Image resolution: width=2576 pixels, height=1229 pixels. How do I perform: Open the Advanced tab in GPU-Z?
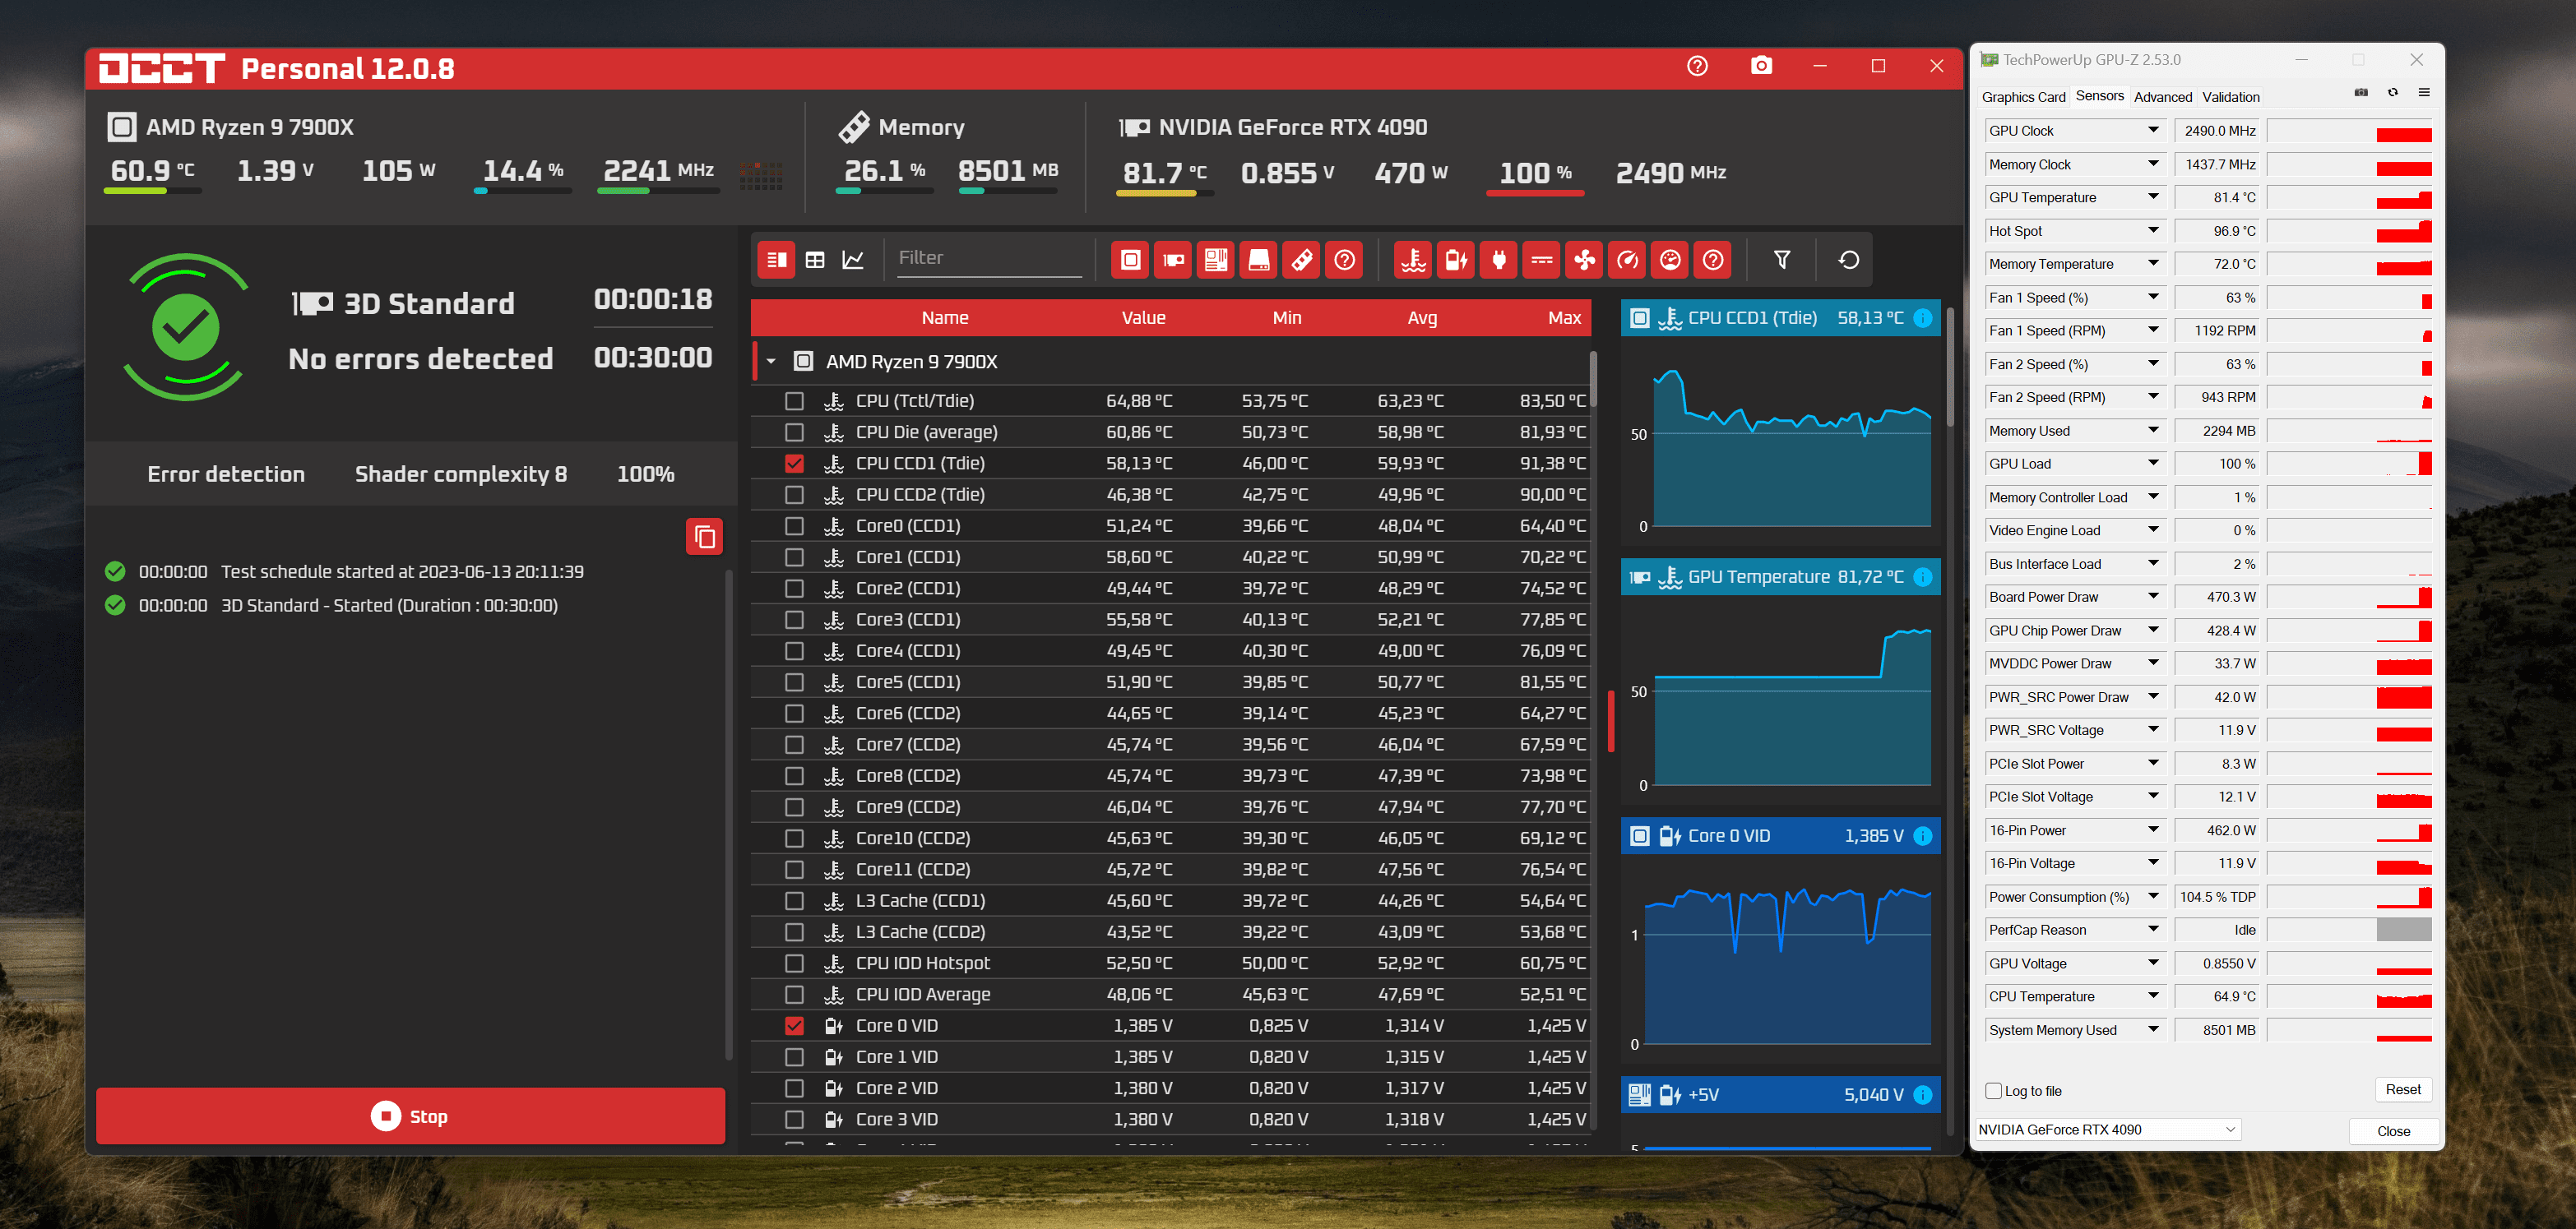2162,97
